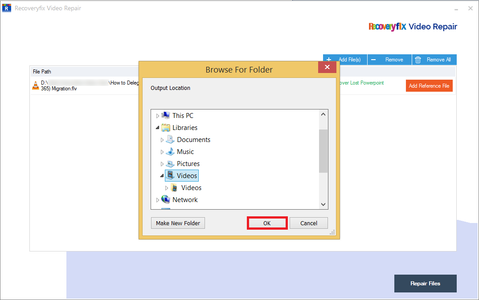Expand the Network tree node
479x300 pixels.
157,200
